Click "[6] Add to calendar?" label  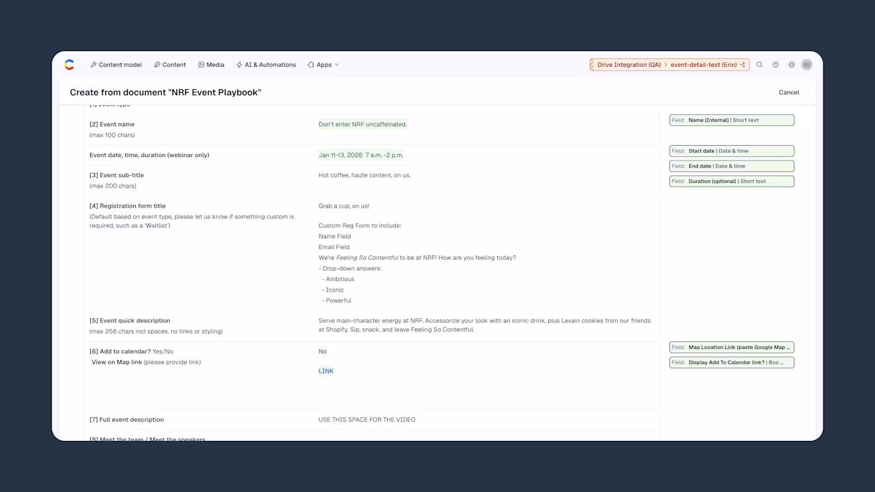pos(120,351)
